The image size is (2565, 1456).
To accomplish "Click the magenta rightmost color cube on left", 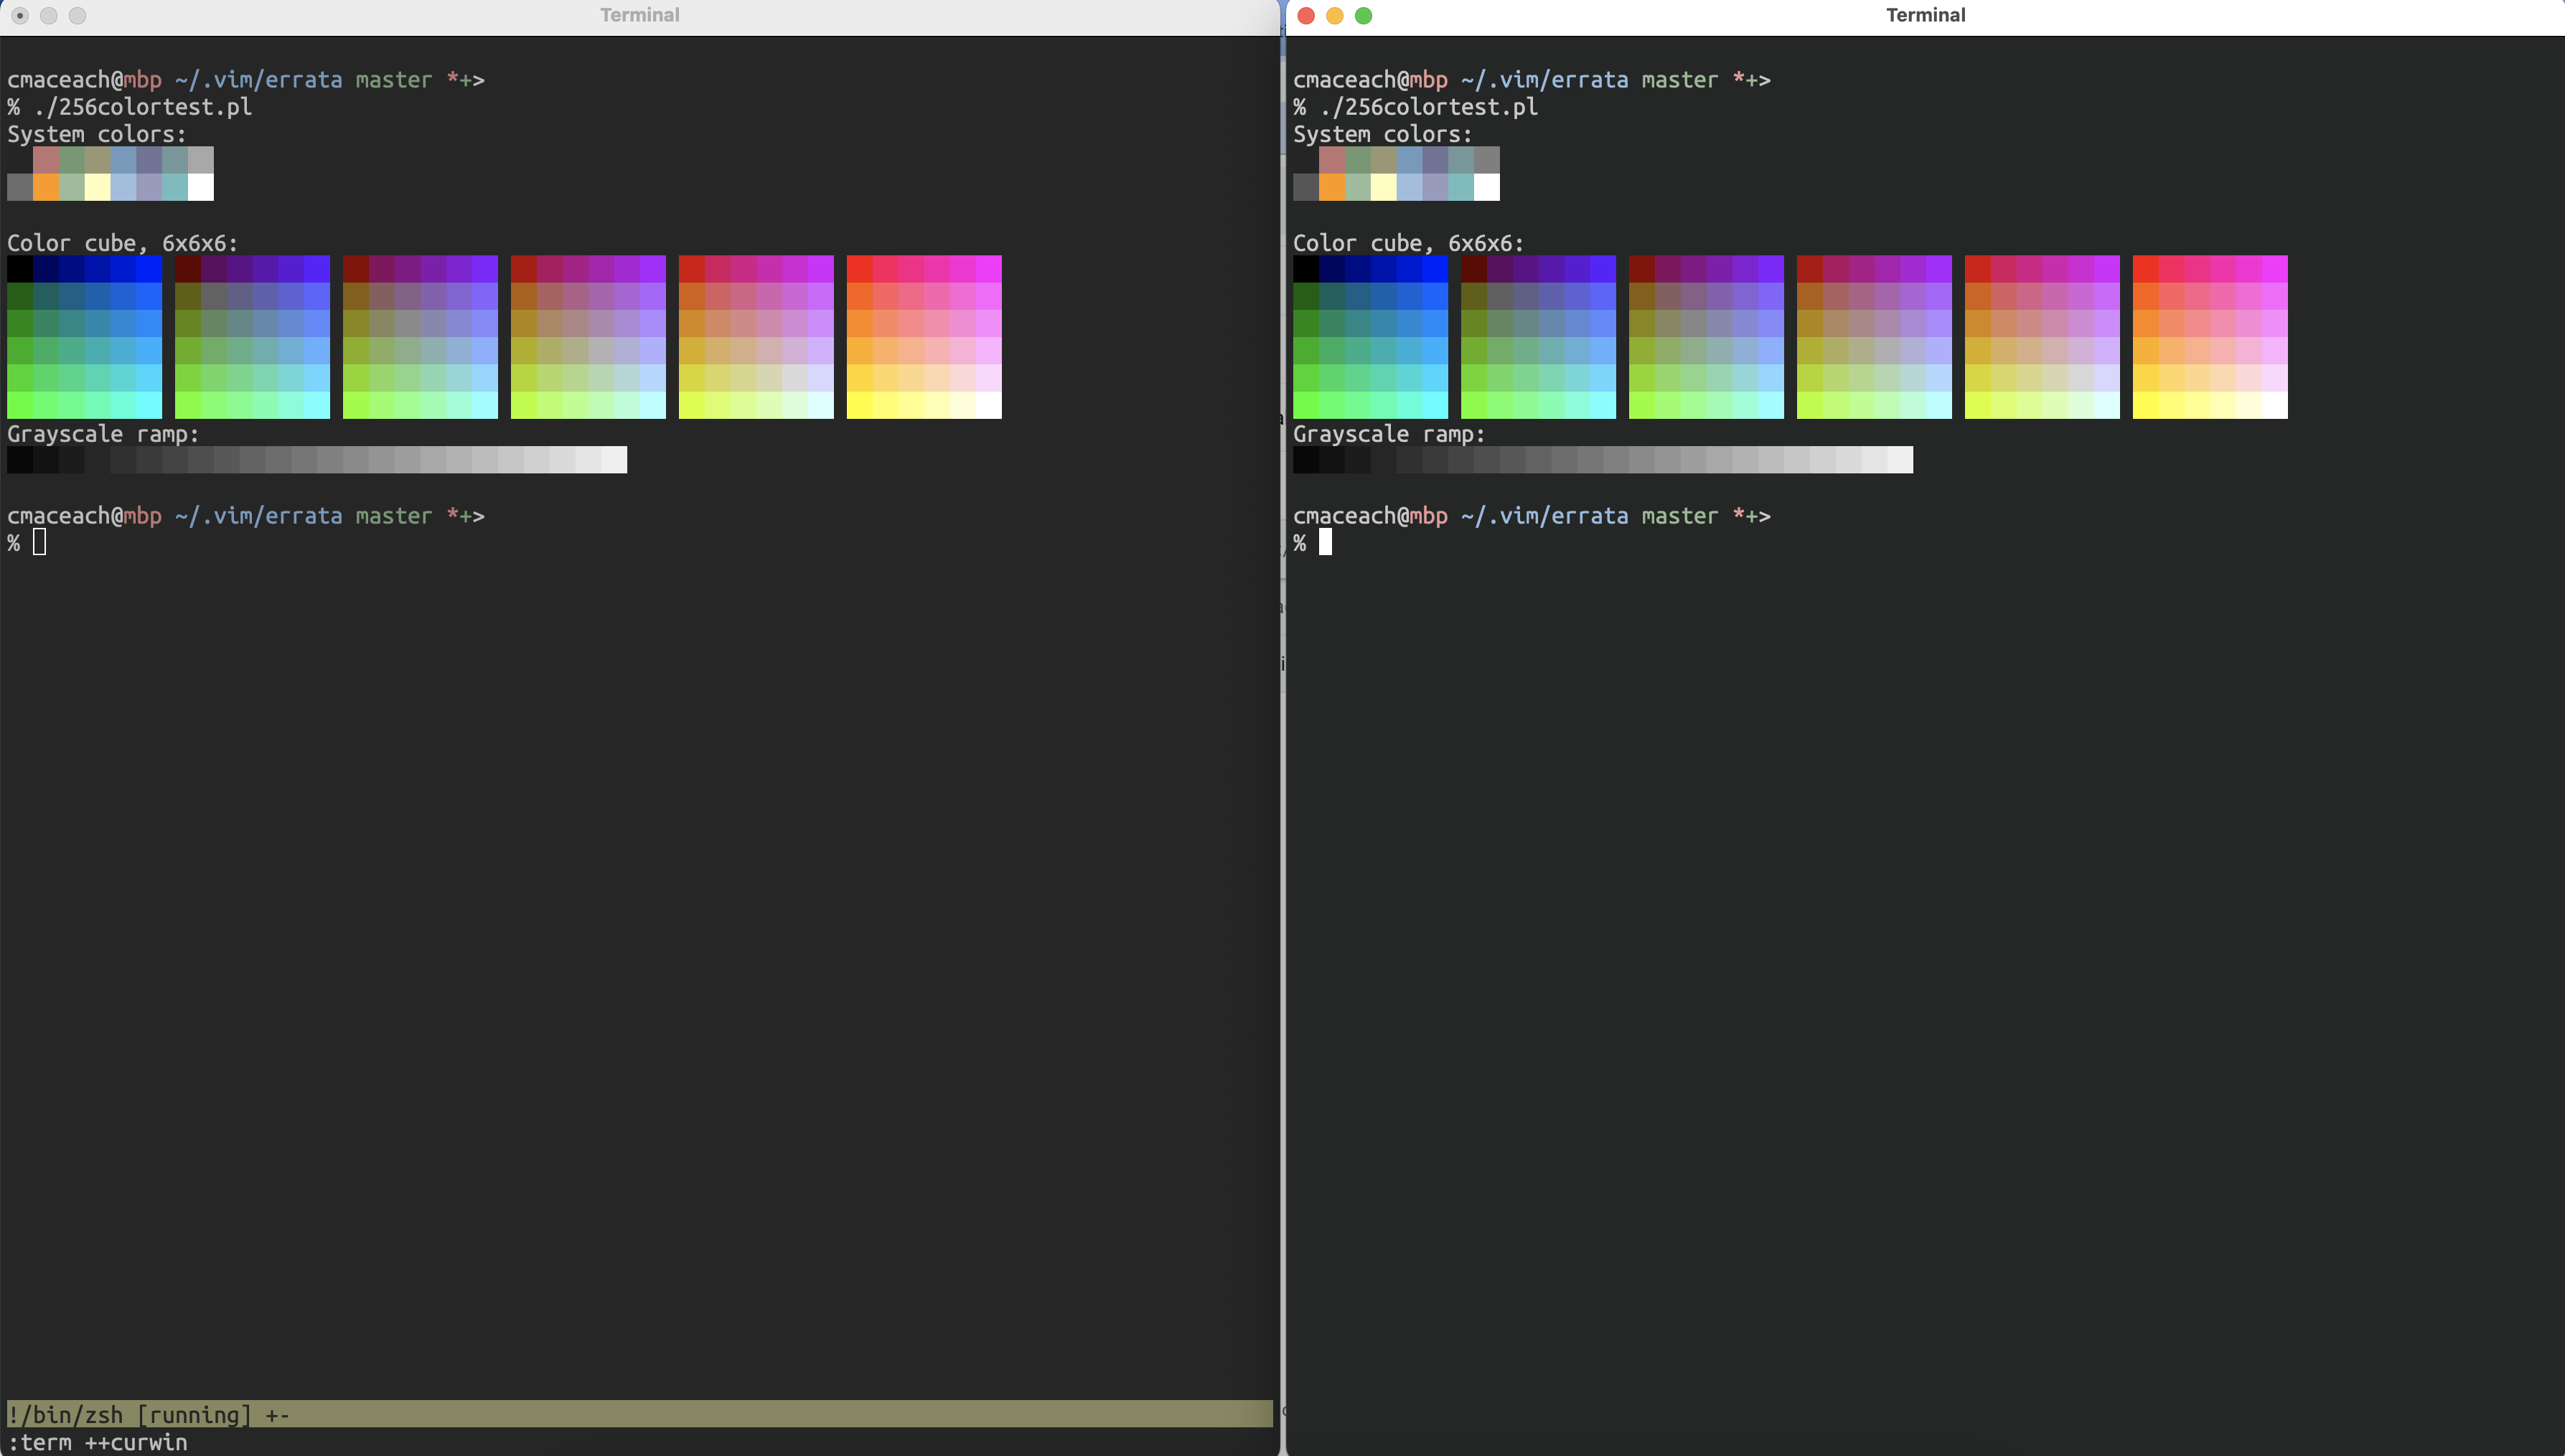I will [x=922, y=337].
